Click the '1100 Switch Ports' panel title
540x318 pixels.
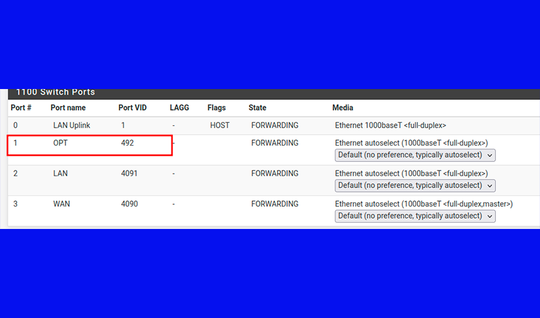pos(55,92)
